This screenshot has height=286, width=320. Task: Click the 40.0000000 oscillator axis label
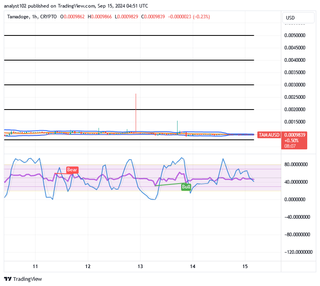[x=296, y=182]
